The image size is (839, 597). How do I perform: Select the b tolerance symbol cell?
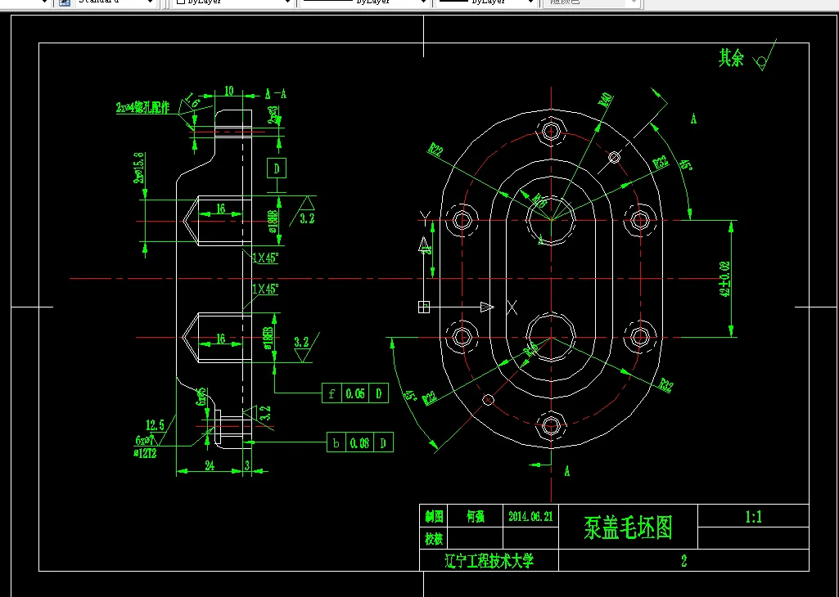(x=336, y=442)
